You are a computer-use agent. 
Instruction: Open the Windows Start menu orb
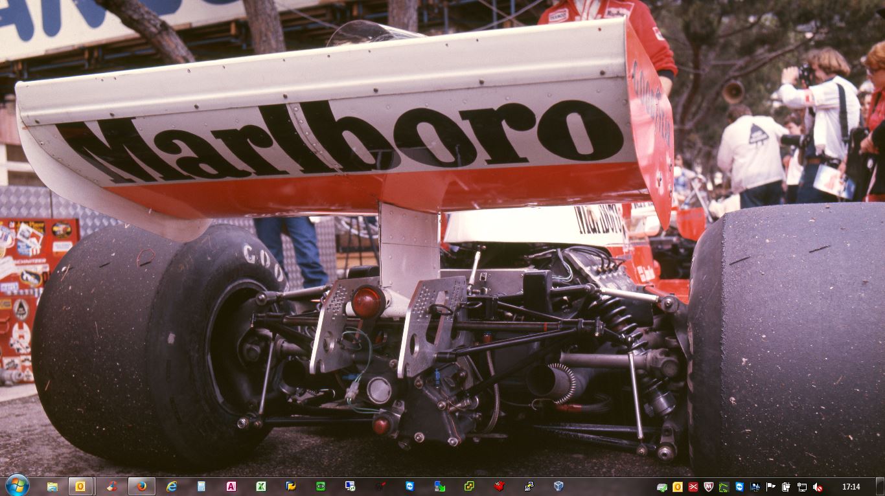[x=17, y=486]
